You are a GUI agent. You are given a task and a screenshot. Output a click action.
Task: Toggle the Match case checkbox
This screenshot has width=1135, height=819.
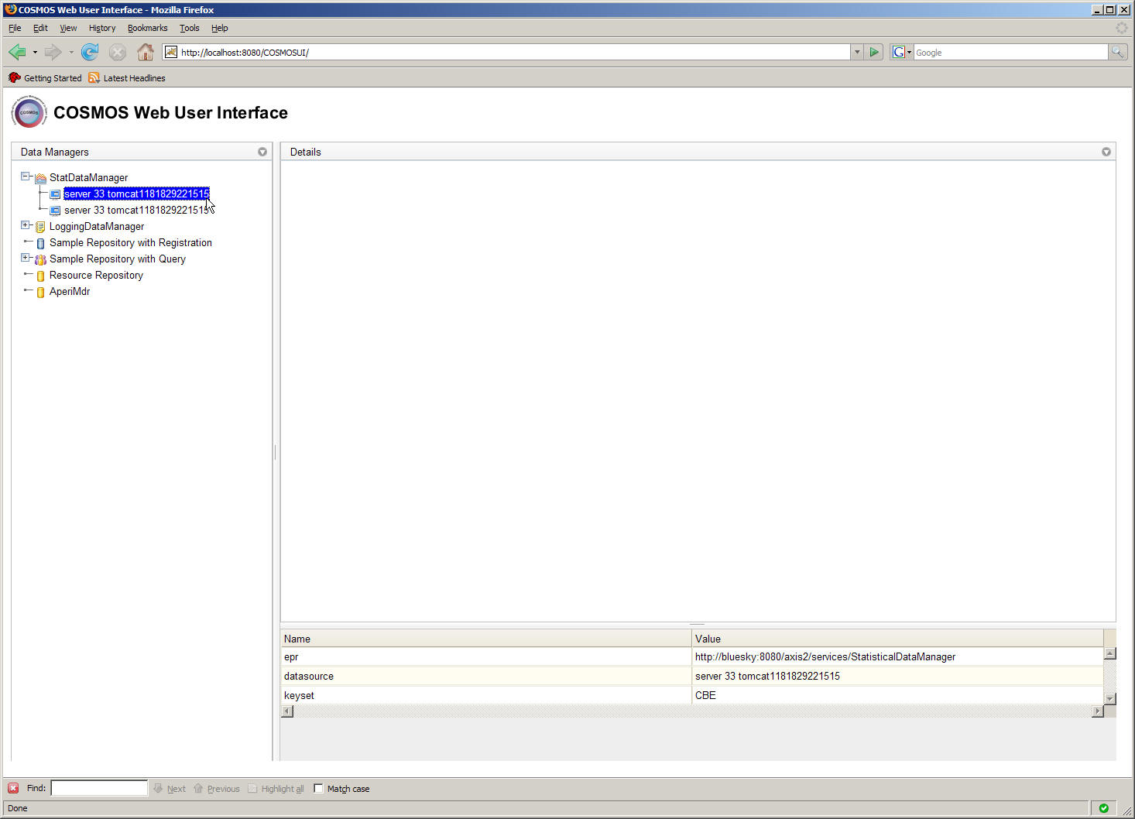pos(318,788)
